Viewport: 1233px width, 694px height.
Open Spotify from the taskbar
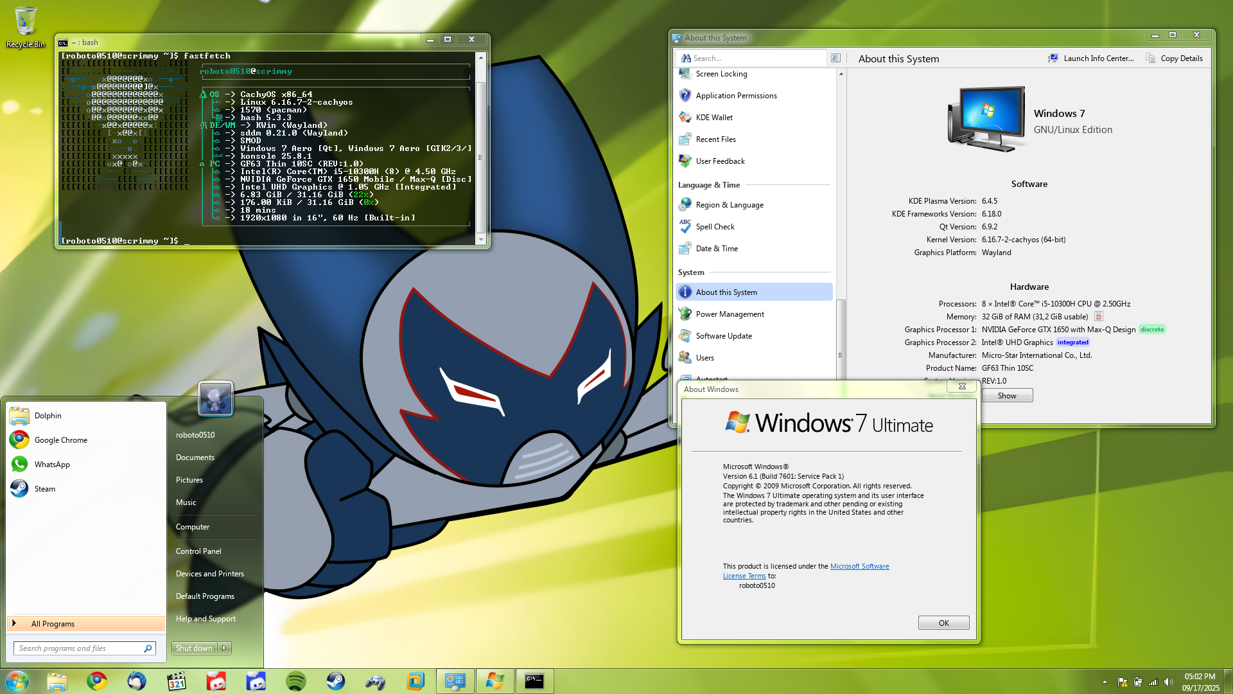[296, 681]
